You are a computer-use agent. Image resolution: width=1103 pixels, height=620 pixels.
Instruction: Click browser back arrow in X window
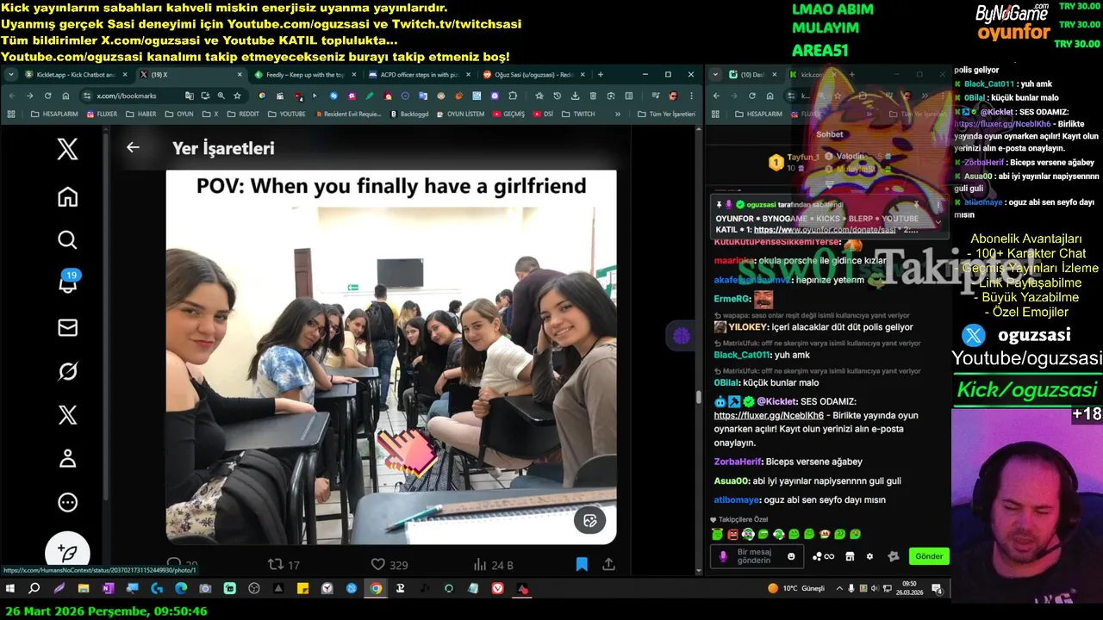coord(11,96)
